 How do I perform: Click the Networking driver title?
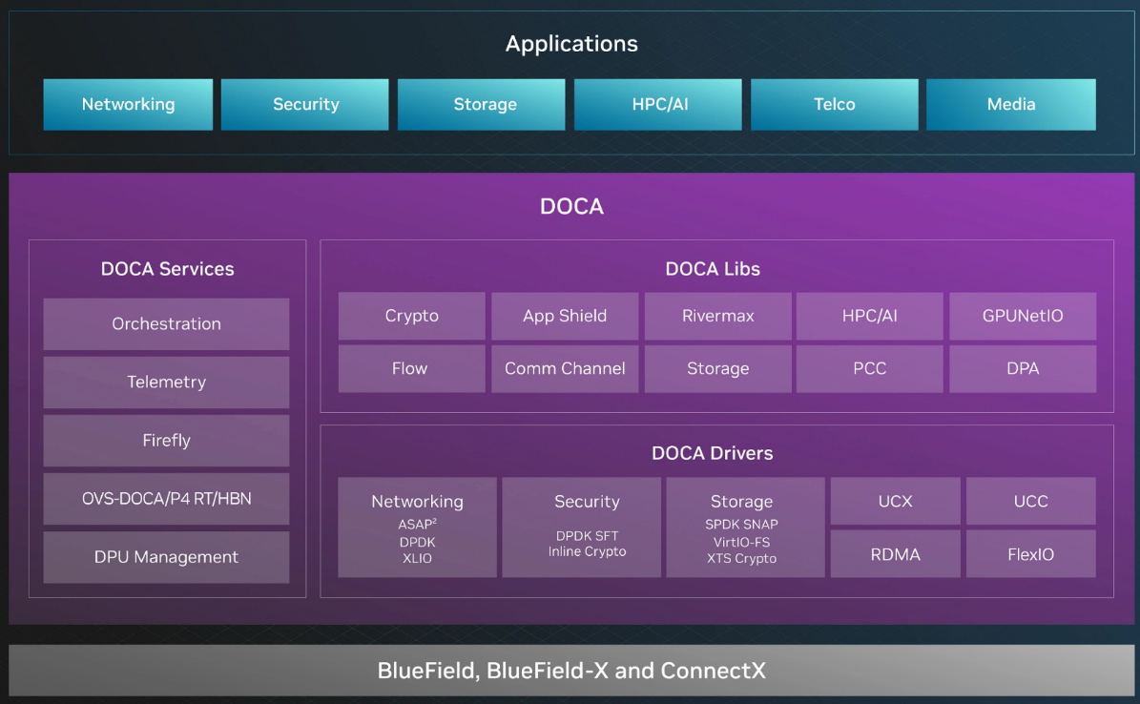coord(417,502)
